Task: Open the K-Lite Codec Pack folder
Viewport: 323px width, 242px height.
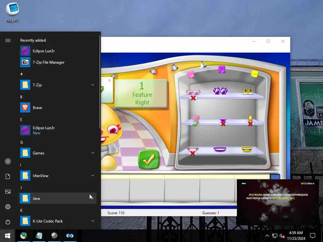Action: tap(58, 221)
